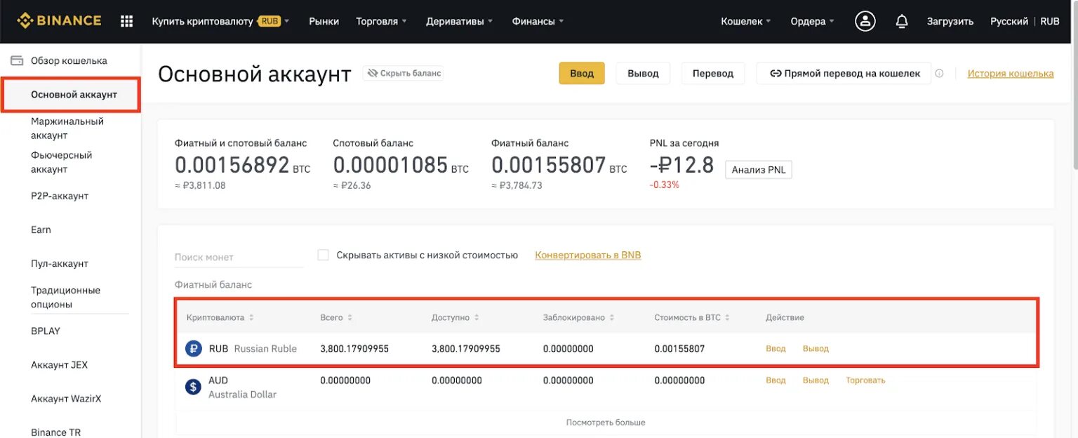
Task: Open 'BPLAY' in sidebar
Action: tap(46, 331)
